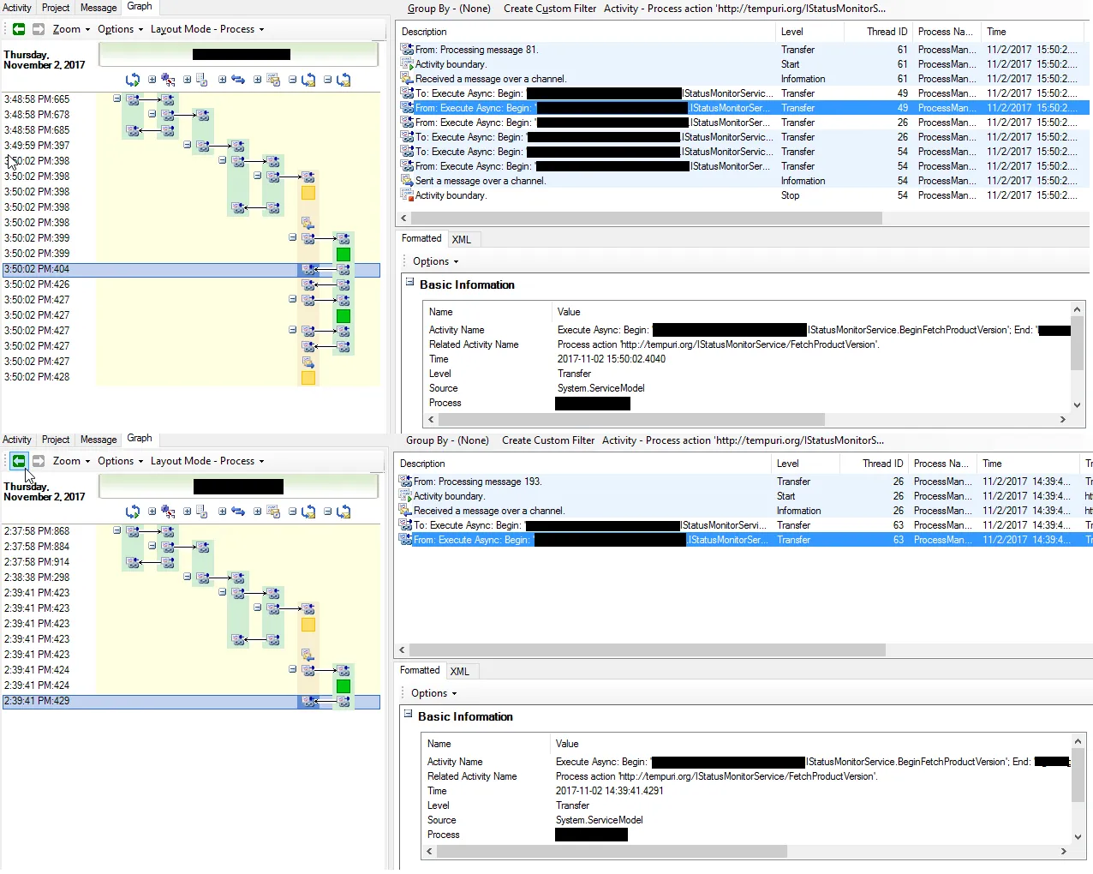Select the Formatted tab in the bottom window
Viewport: 1093px width, 874px height.
click(420, 670)
